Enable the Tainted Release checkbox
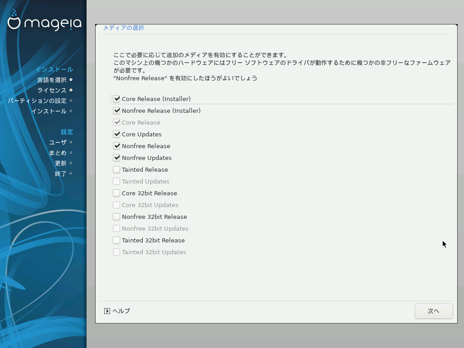 tap(116, 169)
